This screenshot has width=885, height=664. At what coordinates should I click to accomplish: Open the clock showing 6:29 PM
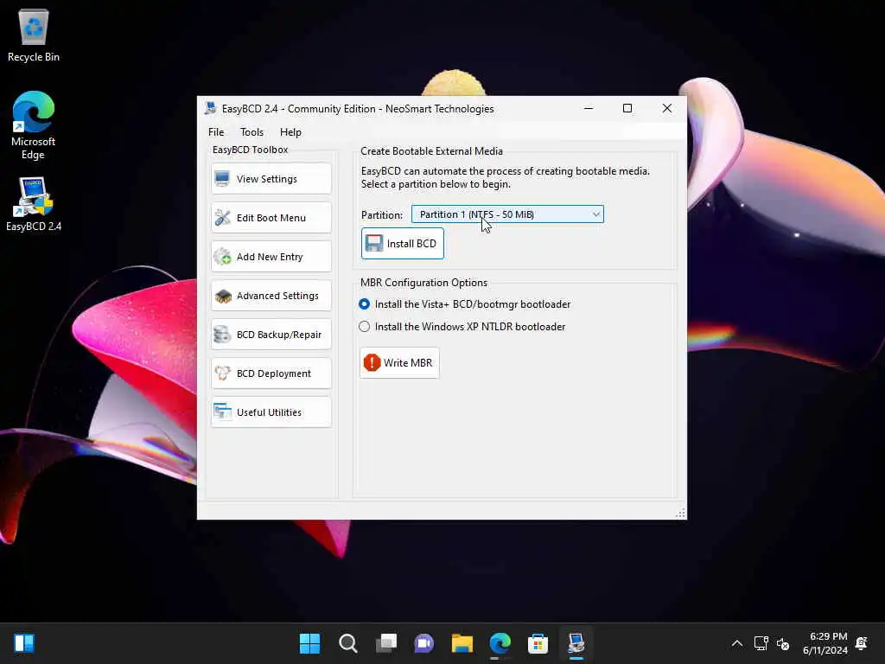[825, 643]
